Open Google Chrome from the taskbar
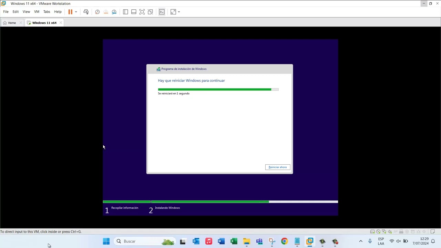 284,241
